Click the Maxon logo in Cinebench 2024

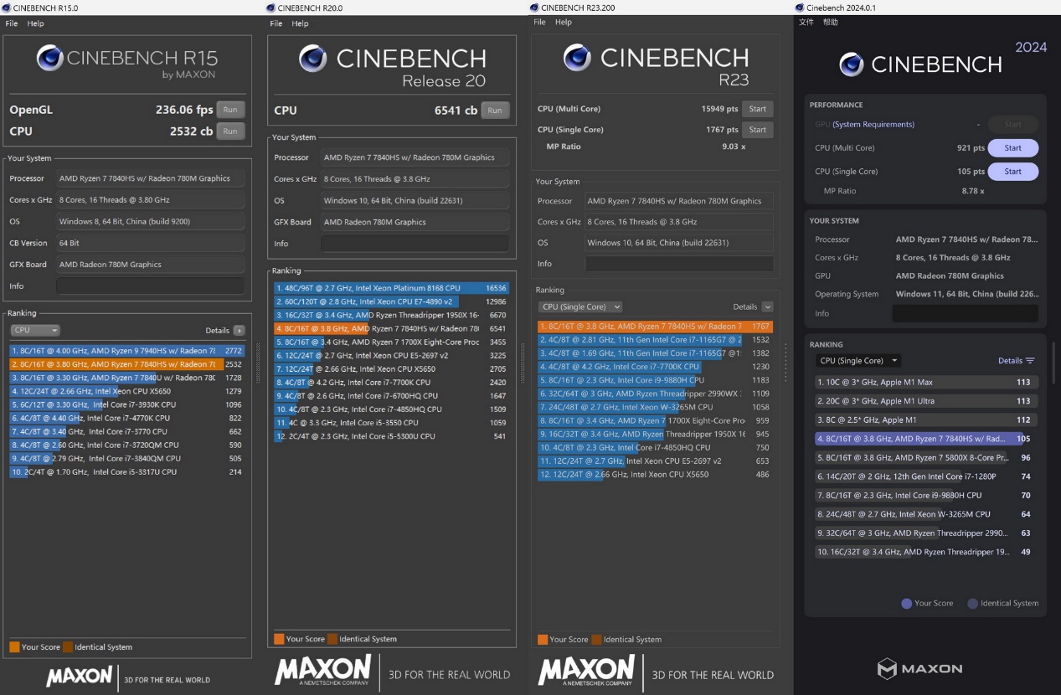(919, 668)
